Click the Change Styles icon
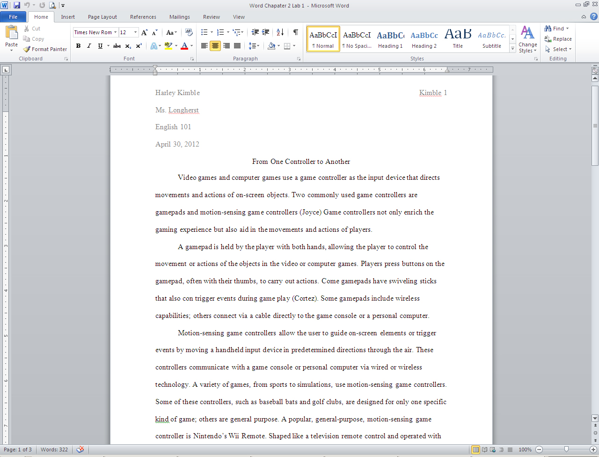Image resolution: width=599 pixels, height=457 pixels. 527,39
